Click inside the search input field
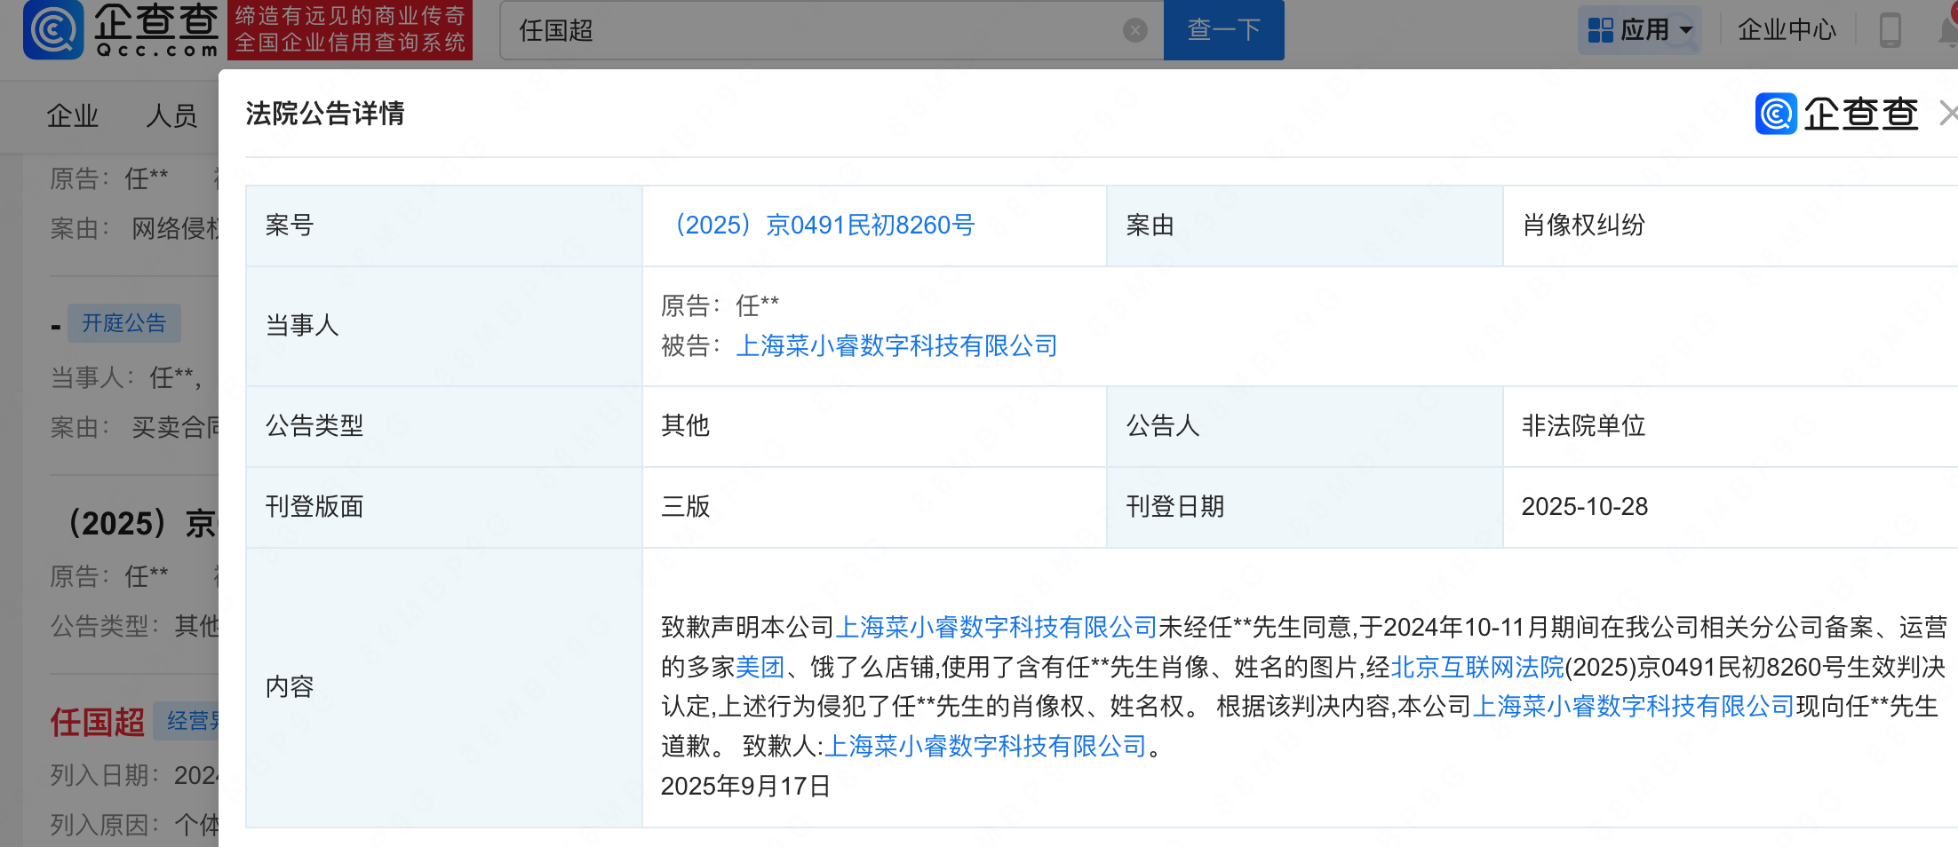The width and height of the screenshot is (1958, 847). (x=800, y=29)
